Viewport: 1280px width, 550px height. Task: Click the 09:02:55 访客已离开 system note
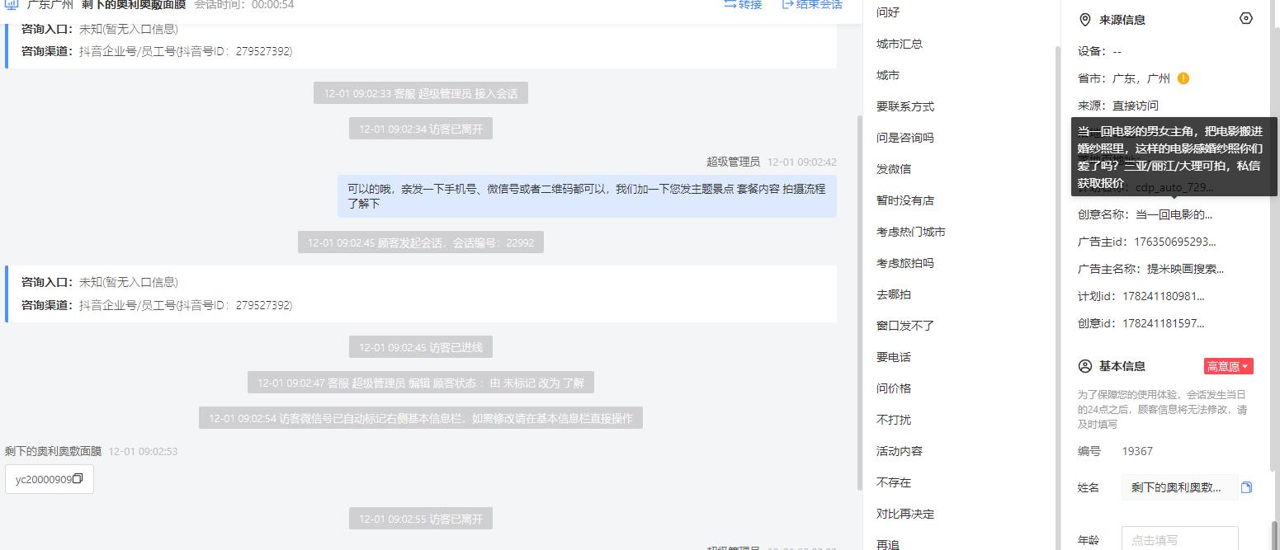click(x=421, y=519)
